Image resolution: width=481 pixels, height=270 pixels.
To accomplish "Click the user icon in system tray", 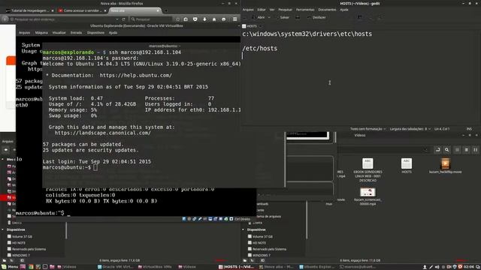I will pyautogui.click(x=425, y=267).
